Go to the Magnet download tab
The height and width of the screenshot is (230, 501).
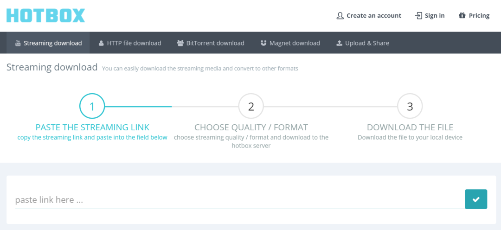[x=290, y=43]
